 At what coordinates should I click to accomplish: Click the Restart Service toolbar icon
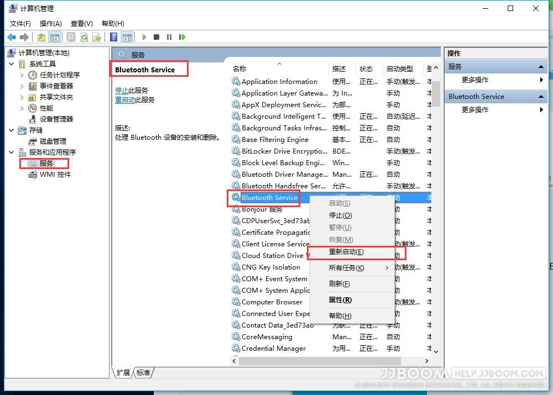pyautogui.click(x=182, y=37)
